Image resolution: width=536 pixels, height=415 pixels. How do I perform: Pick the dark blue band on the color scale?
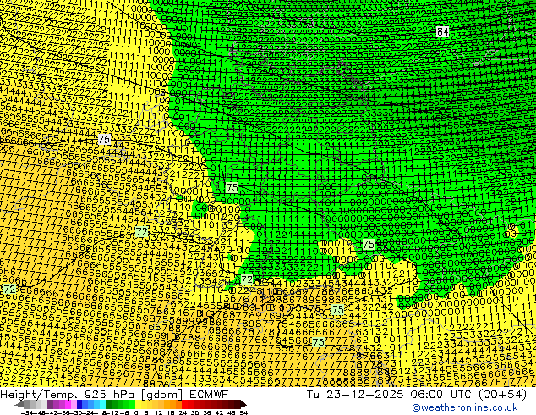point(79,405)
